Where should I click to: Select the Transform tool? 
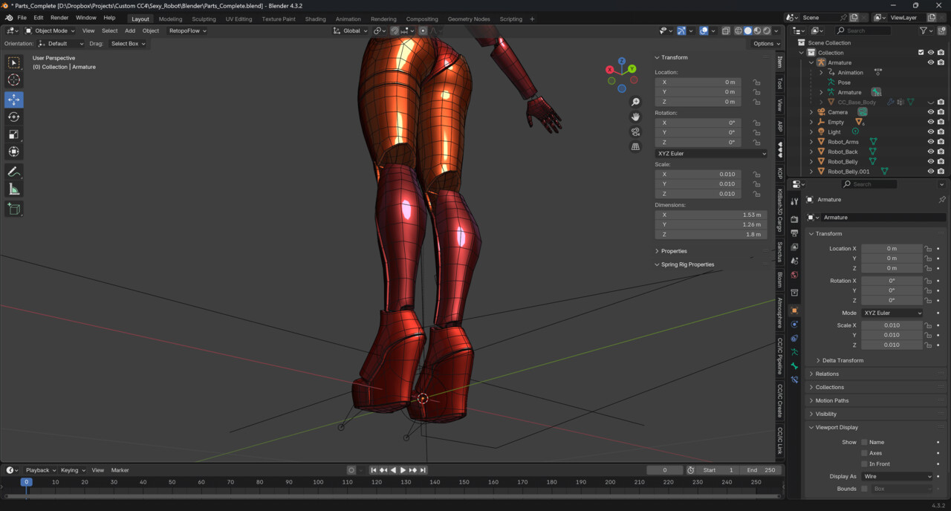coord(14,152)
